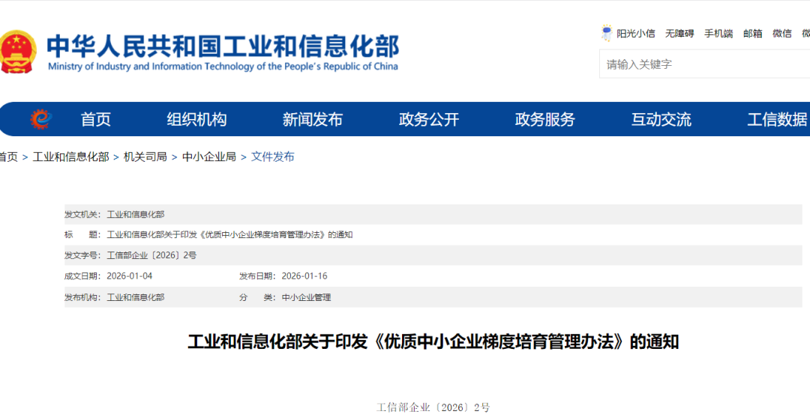The image size is (810, 417).
Task: Click 分类 value 中小企业管理
Action: coord(306,297)
